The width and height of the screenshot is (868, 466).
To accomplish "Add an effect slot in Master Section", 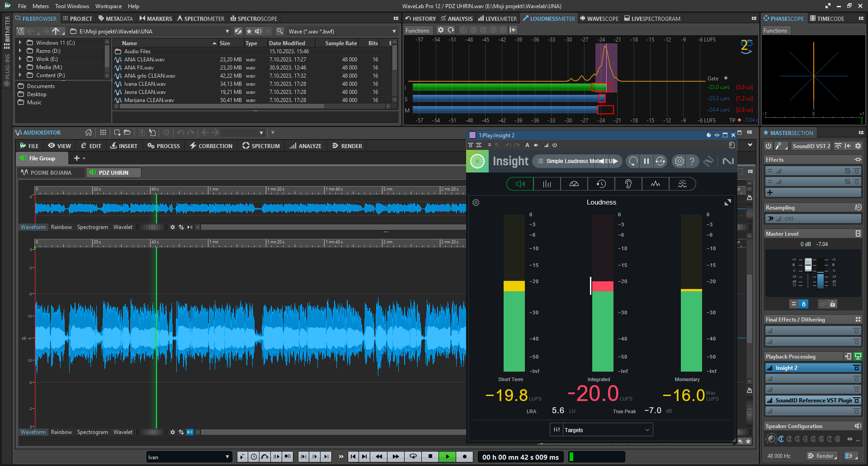I will click(x=770, y=192).
